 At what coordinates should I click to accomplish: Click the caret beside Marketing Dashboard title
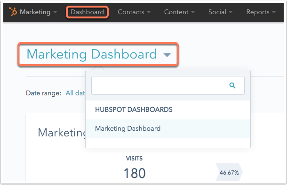click(167, 55)
